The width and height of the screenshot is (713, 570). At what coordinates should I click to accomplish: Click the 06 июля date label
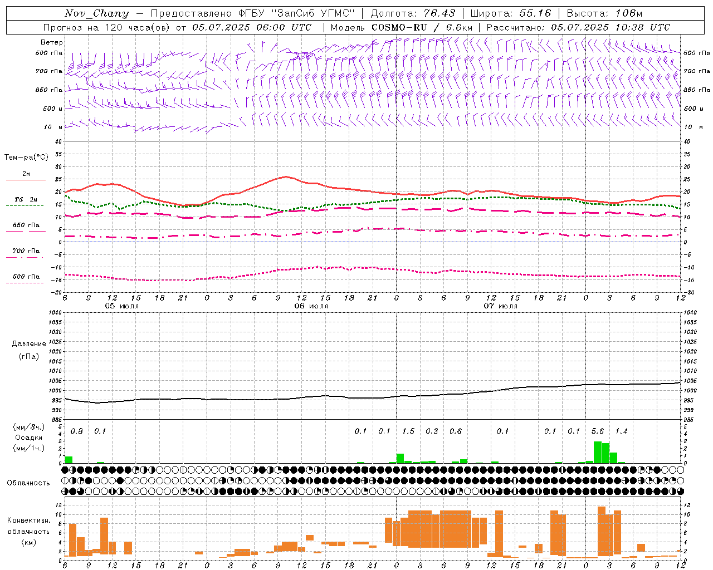tap(311, 306)
